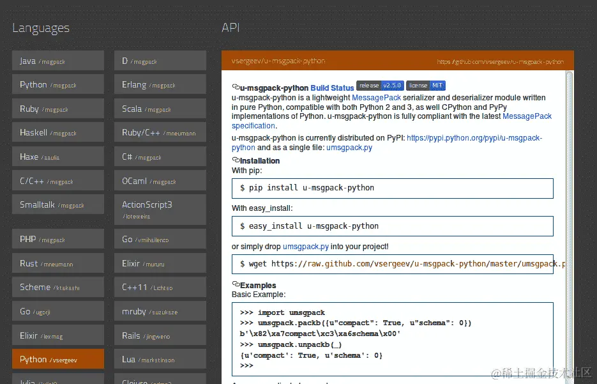Open the vsergeev/u-msgpack-python header link
Image resolution: width=597 pixels, height=384 pixels.
[278, 61]
